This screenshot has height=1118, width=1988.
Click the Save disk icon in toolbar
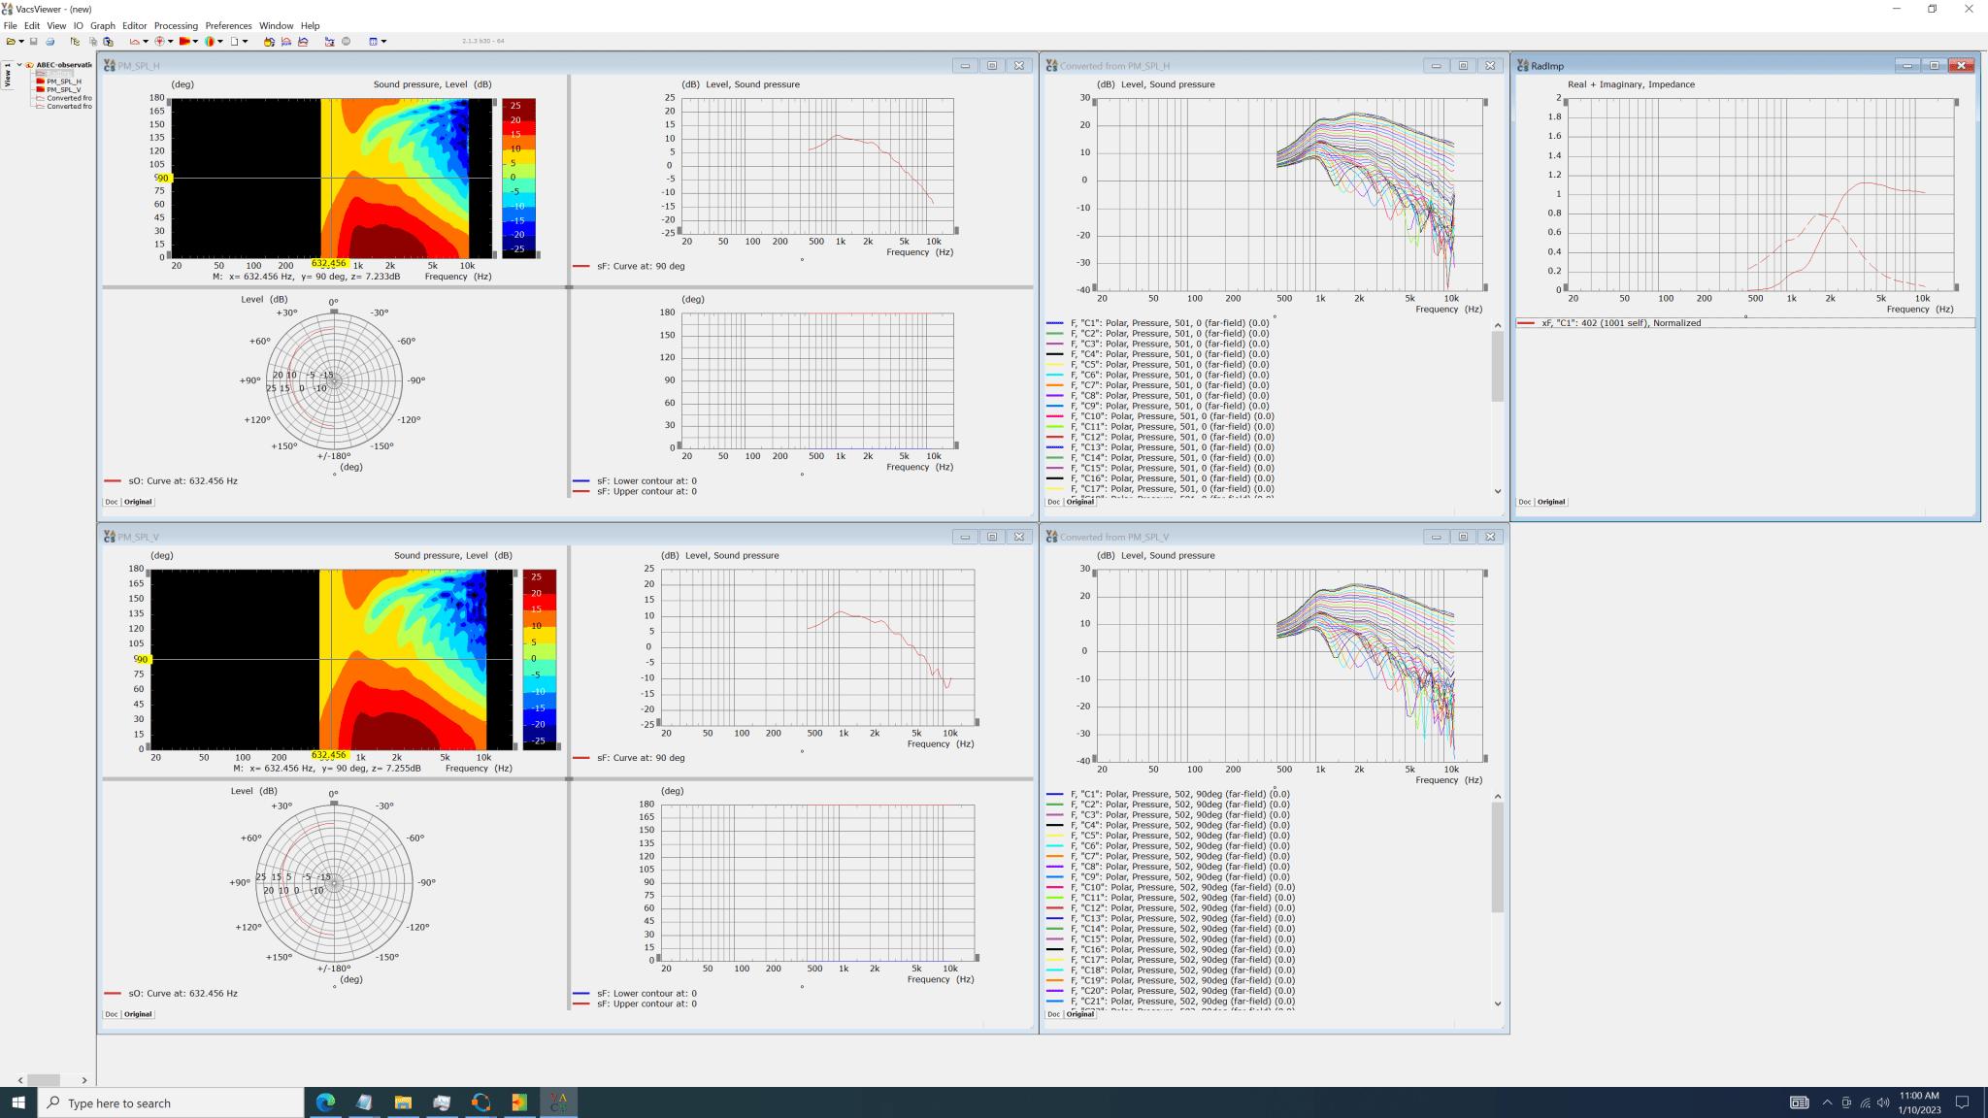(x=33, y=42)
